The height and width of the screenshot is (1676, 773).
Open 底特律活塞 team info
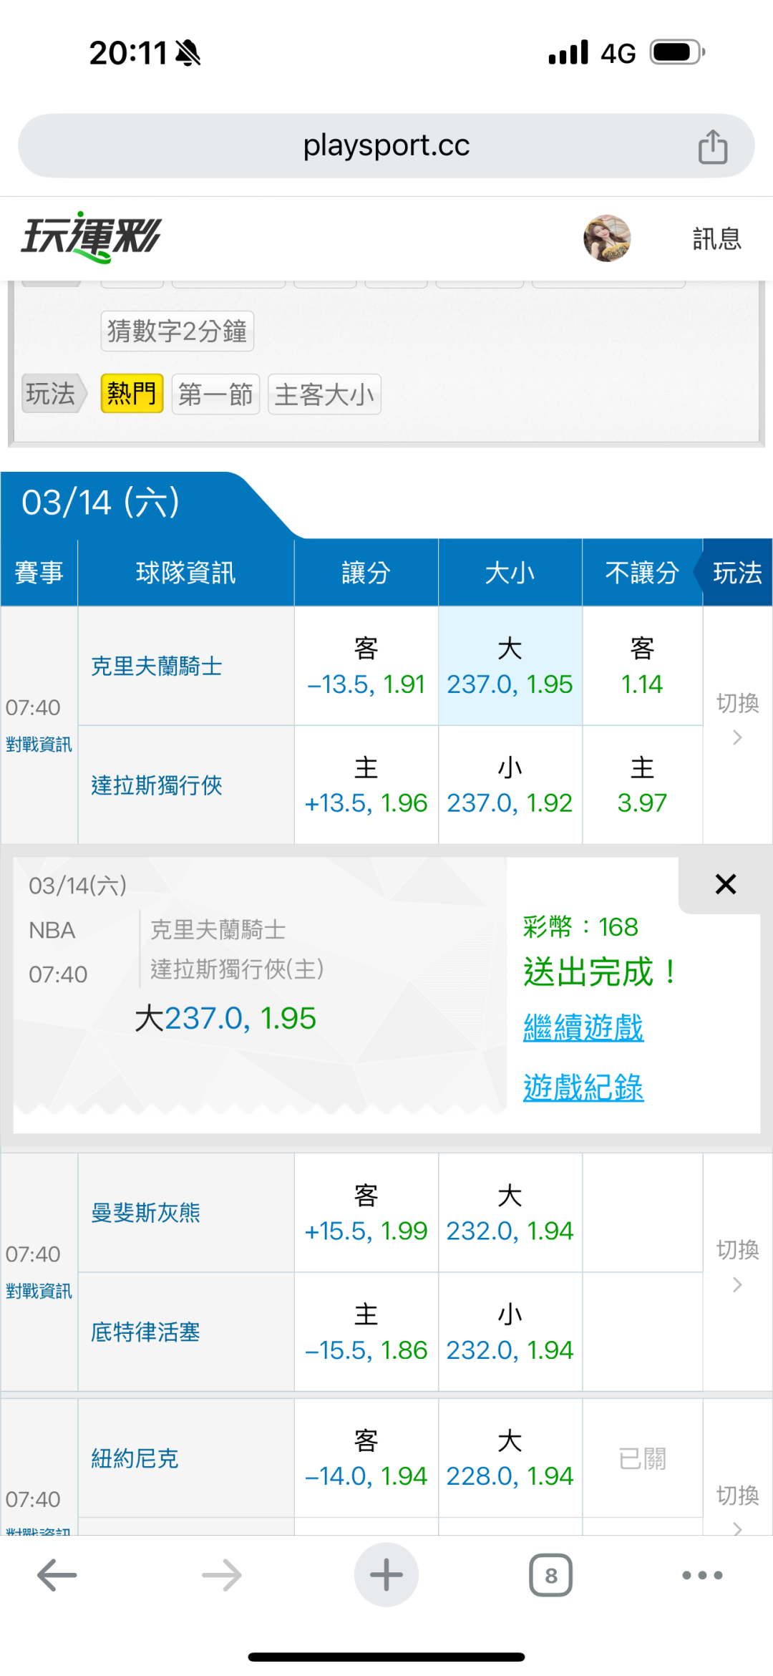(145, 1332)
